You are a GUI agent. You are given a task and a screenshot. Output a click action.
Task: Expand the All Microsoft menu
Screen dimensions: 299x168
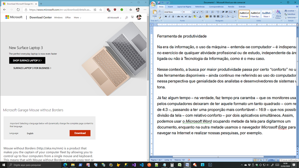point(114,17)
